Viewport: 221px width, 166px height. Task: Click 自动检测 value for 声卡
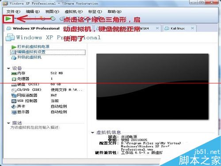point(59,106)
